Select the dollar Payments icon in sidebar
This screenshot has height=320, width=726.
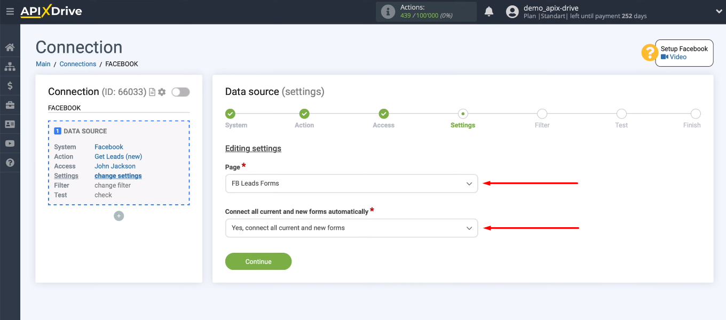pos(10,85)
